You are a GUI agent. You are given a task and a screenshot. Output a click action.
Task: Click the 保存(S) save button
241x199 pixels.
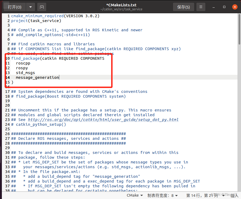coord(183,7)
